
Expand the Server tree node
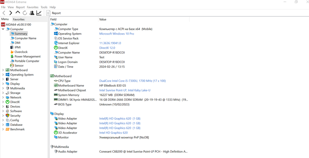tap(3, 79)
